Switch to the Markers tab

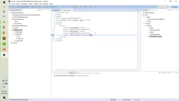(x=55, y=73)
